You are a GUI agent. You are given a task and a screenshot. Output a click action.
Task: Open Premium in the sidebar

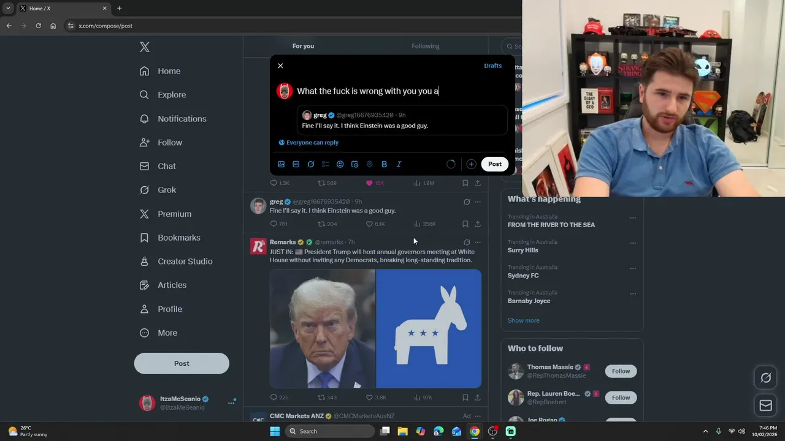(x=166, y=214)
